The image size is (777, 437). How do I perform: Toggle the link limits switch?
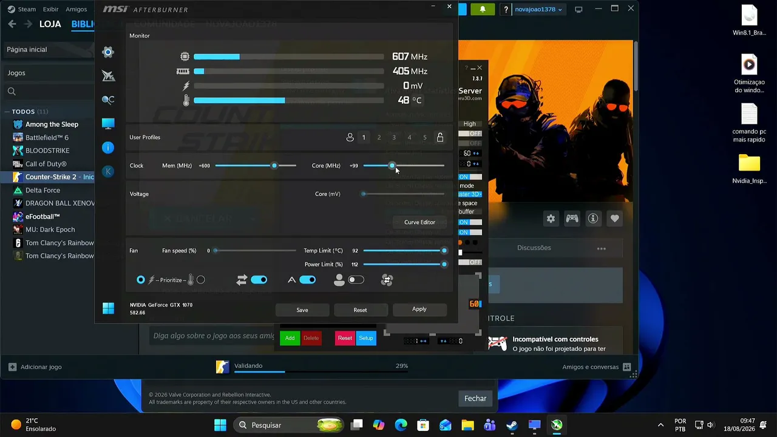[259, 280]
